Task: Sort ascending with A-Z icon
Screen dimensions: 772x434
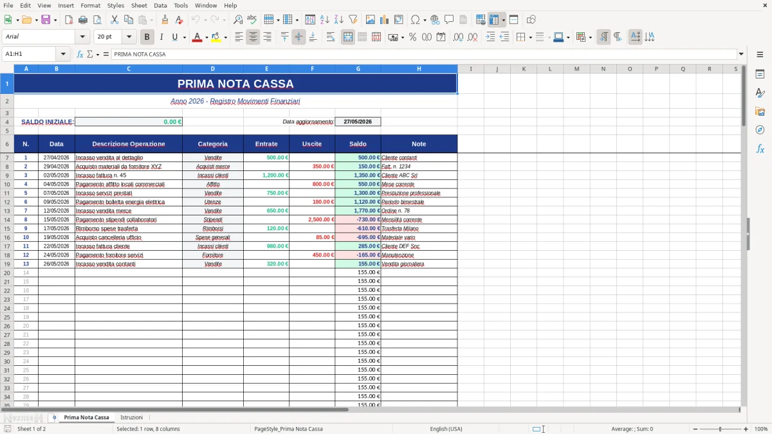Action: coord(325,20)
